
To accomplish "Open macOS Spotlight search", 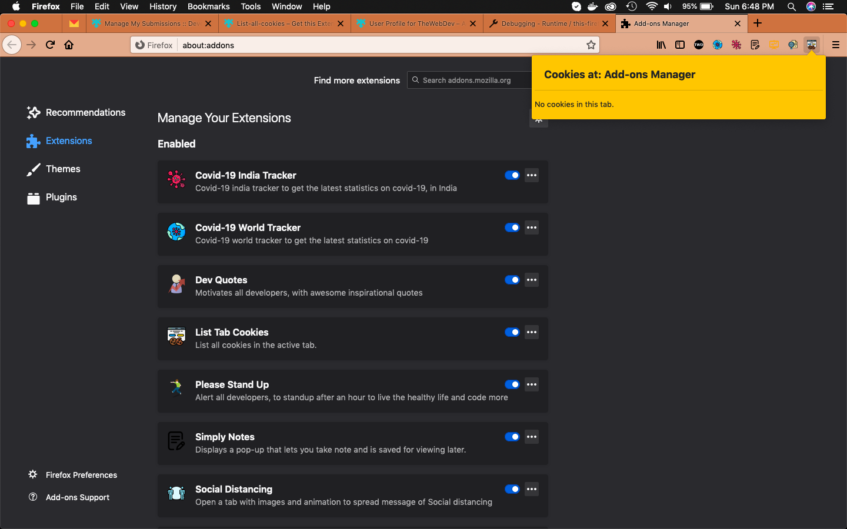I will [792, 6].
